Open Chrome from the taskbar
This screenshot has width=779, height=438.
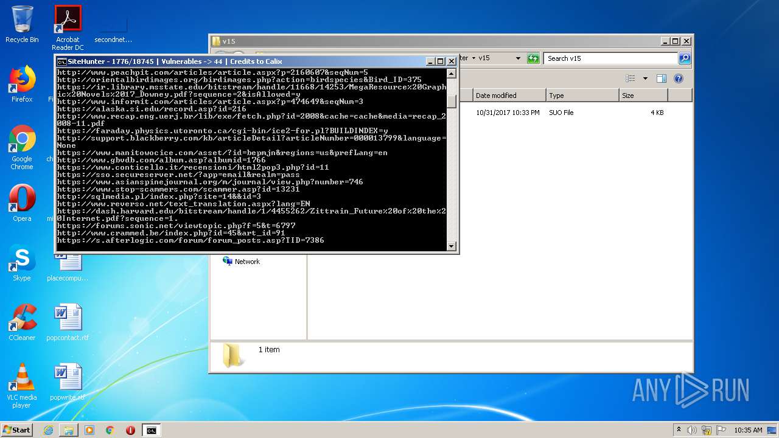110,430
